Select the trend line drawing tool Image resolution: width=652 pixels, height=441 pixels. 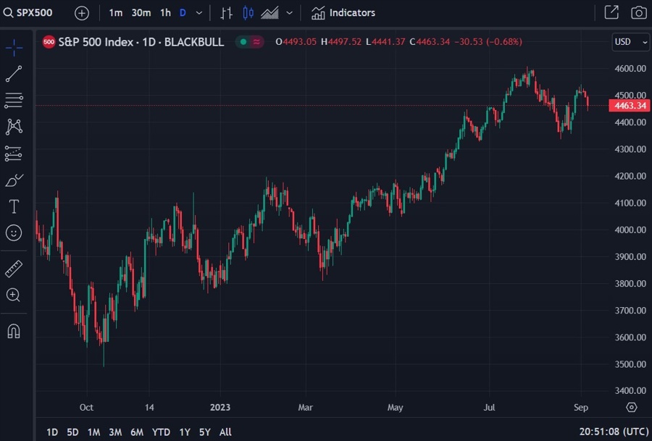coord(14,73)
